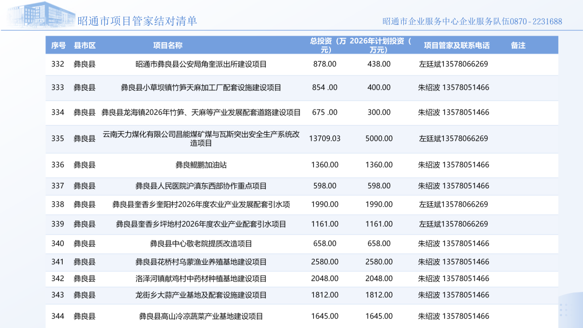583x328 pixels.
Task: Select row number 338
Action: (58, 204)
